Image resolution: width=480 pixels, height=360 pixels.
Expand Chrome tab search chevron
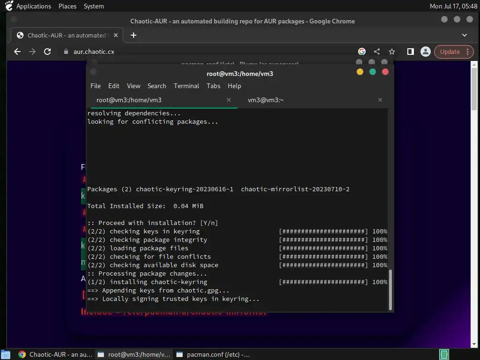(465, 35)
